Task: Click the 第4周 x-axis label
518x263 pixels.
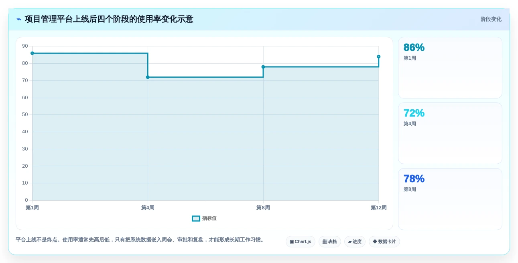Action: pyautogui.click(x=148, y=208)
